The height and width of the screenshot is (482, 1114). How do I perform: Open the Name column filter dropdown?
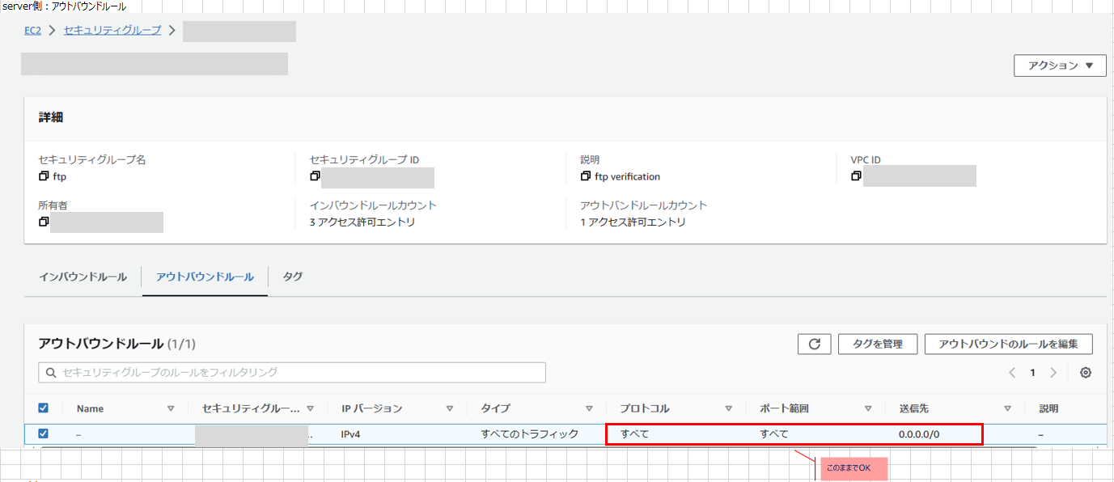point(172,408)
